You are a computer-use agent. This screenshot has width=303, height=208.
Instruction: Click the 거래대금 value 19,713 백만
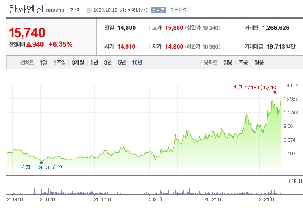click(x=281, y=46)
